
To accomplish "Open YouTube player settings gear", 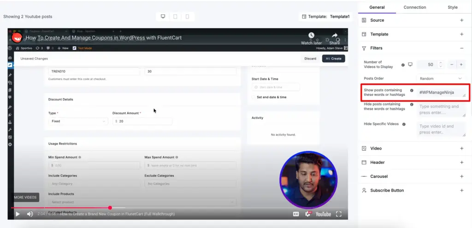I will tap(308, 214).
